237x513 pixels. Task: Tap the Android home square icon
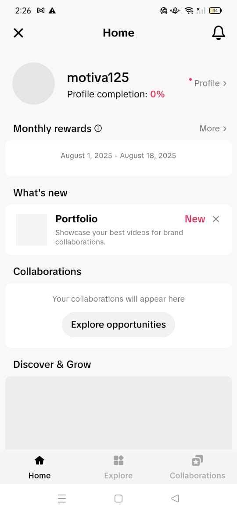click(x=118, y=498)
